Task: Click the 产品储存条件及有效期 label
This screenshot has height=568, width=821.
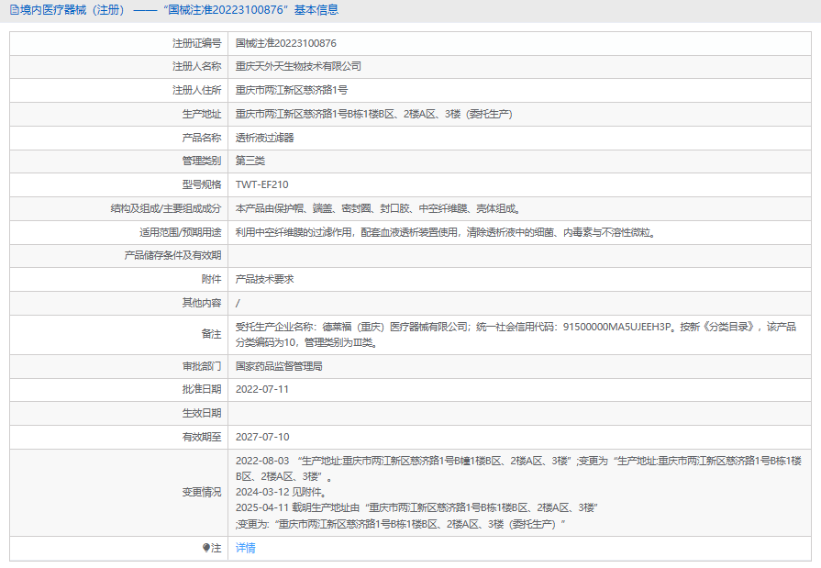Action: [x=172, y=256]
